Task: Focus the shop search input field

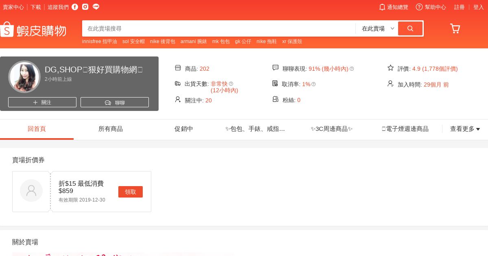Action: click(219, 28)
